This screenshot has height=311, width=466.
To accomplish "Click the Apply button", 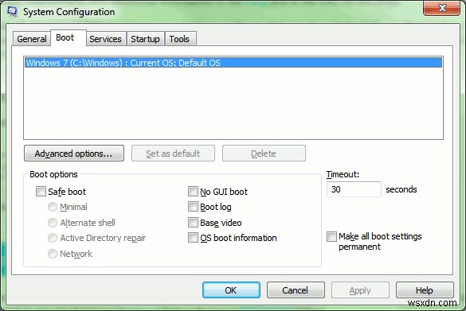I will (x=360, y=290).
